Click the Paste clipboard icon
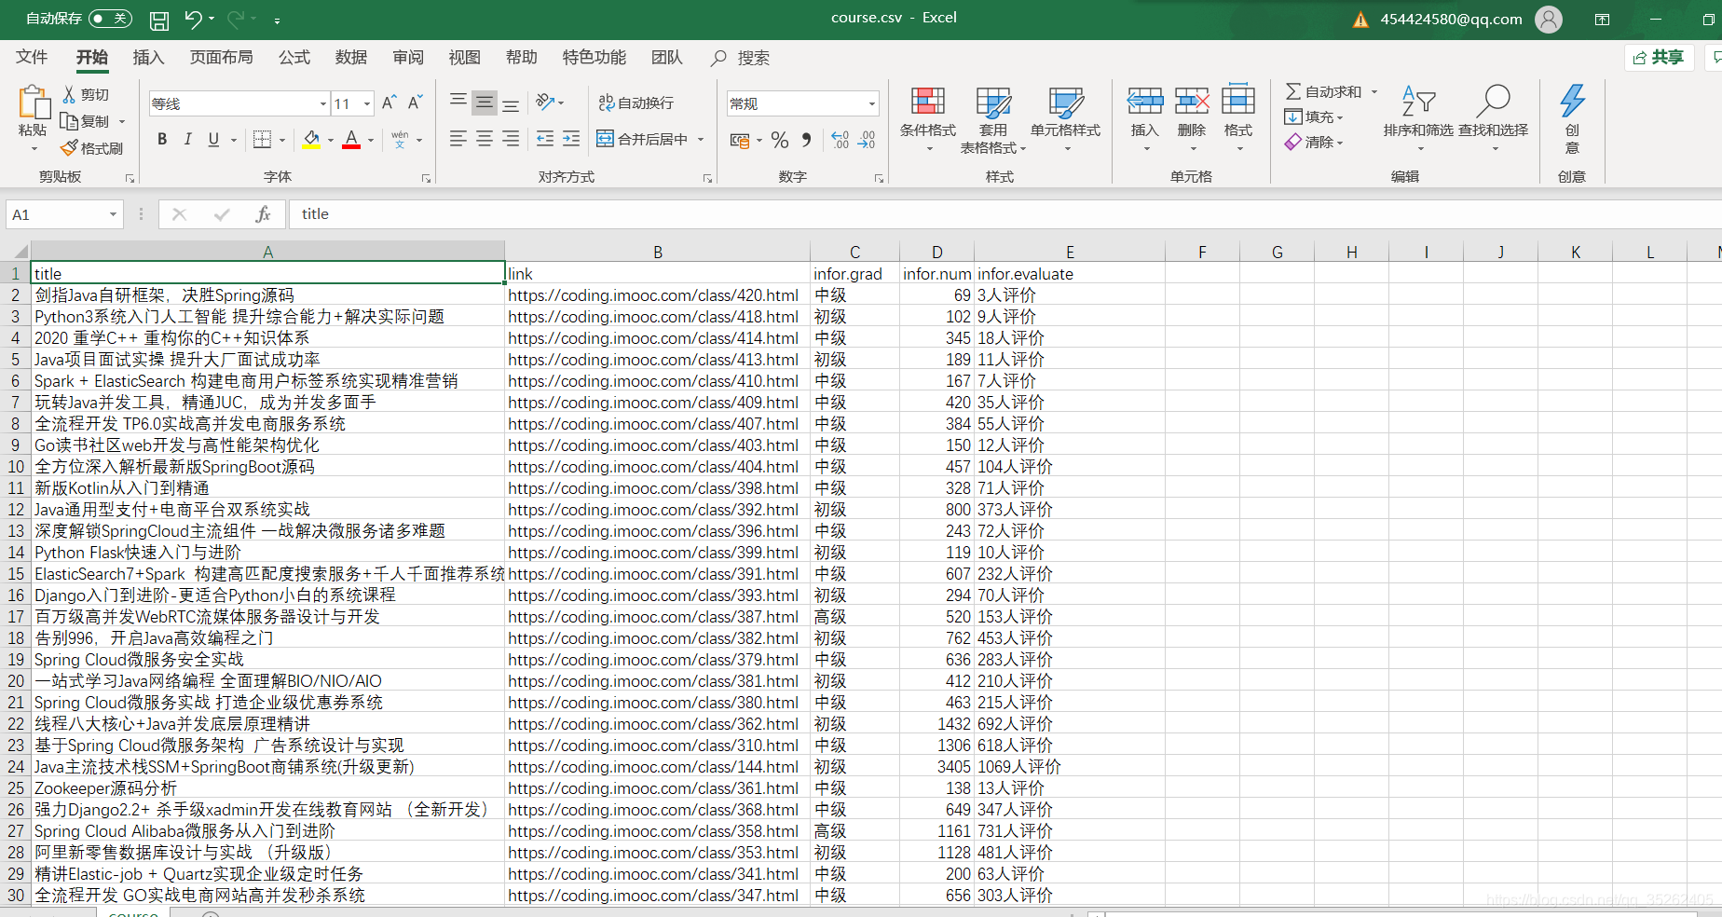Image resolution: width=1722 pixels, height=917 pixels. [x=33, y=102]
